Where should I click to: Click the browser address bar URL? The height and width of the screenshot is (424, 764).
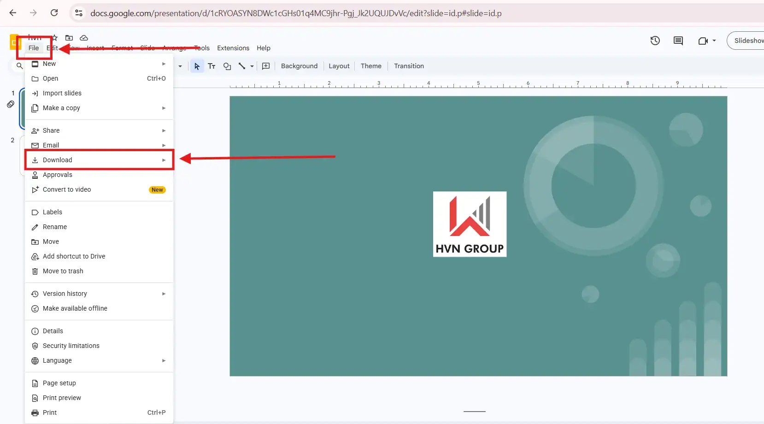click(x=296, y=13)
